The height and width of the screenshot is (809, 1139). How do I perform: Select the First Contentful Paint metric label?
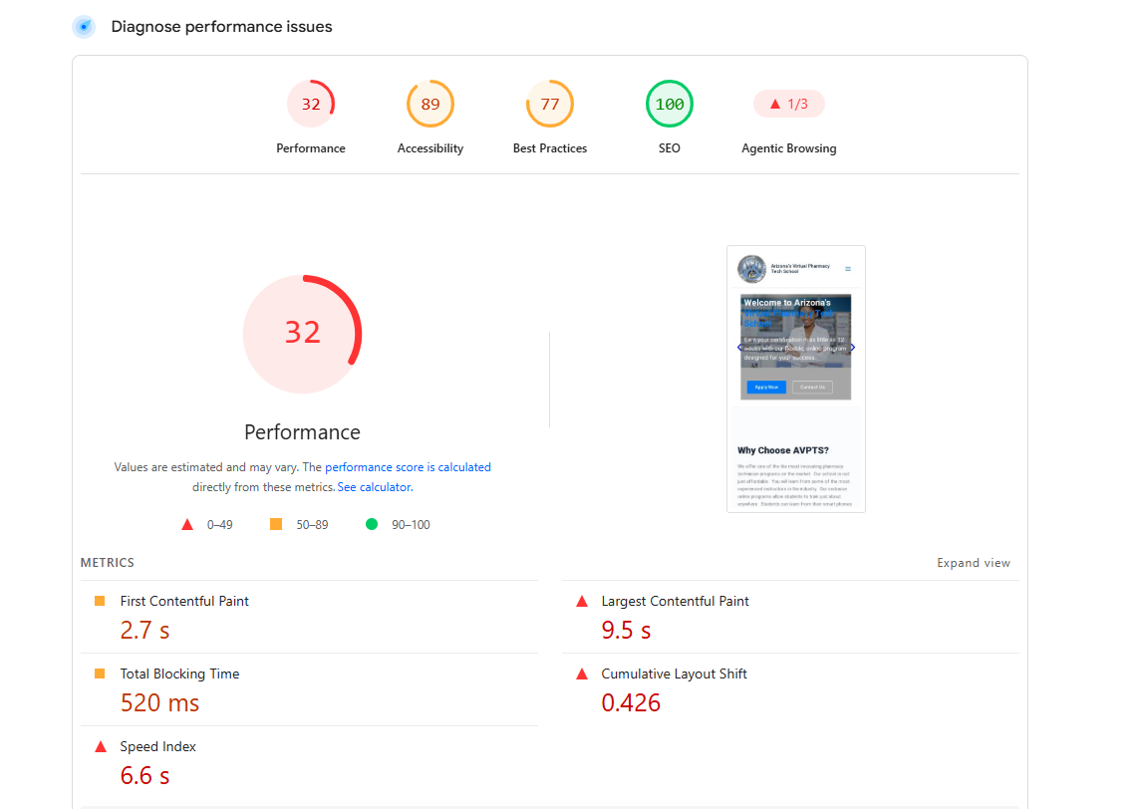(184, 602)
